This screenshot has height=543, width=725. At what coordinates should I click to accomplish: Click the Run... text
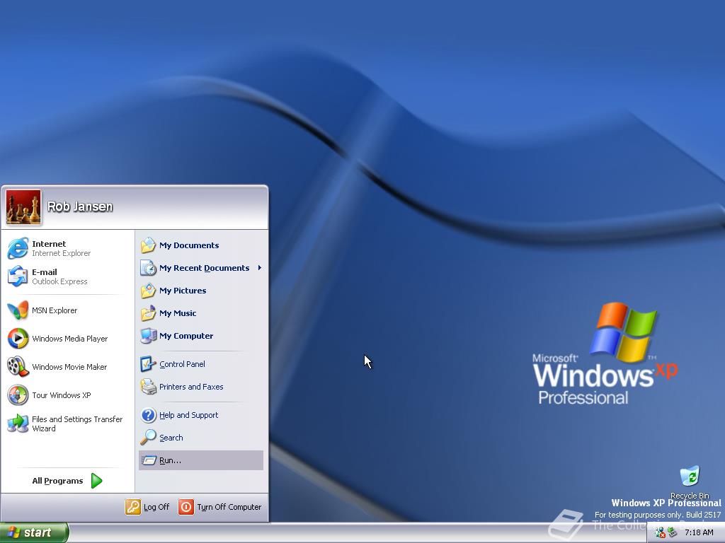pyautogui.click(x=170, y=460)
